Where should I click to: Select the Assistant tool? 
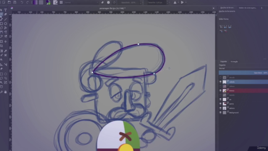tap(1, 65)
